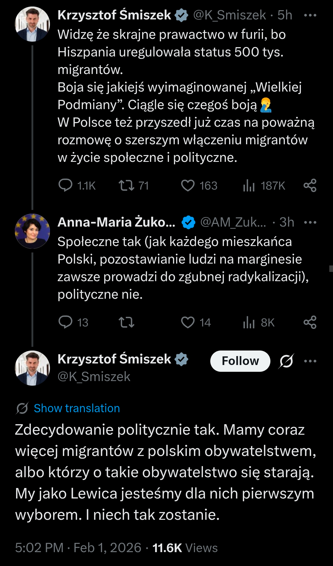Screen dimensions: 333x566
Task: Share Anna-Maria Żukowska's reply
Action: coord(310,322)
